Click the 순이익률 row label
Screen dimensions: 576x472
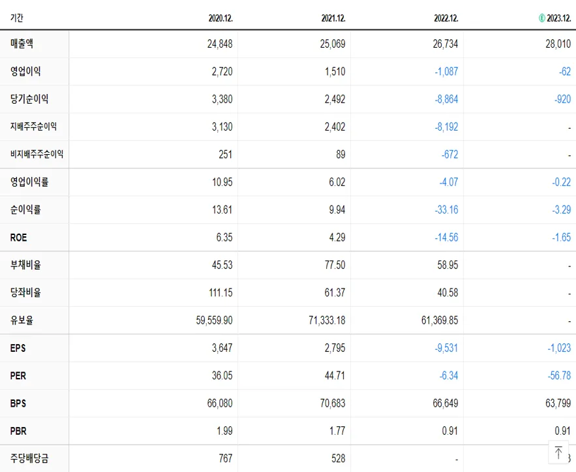pos(25,210)
